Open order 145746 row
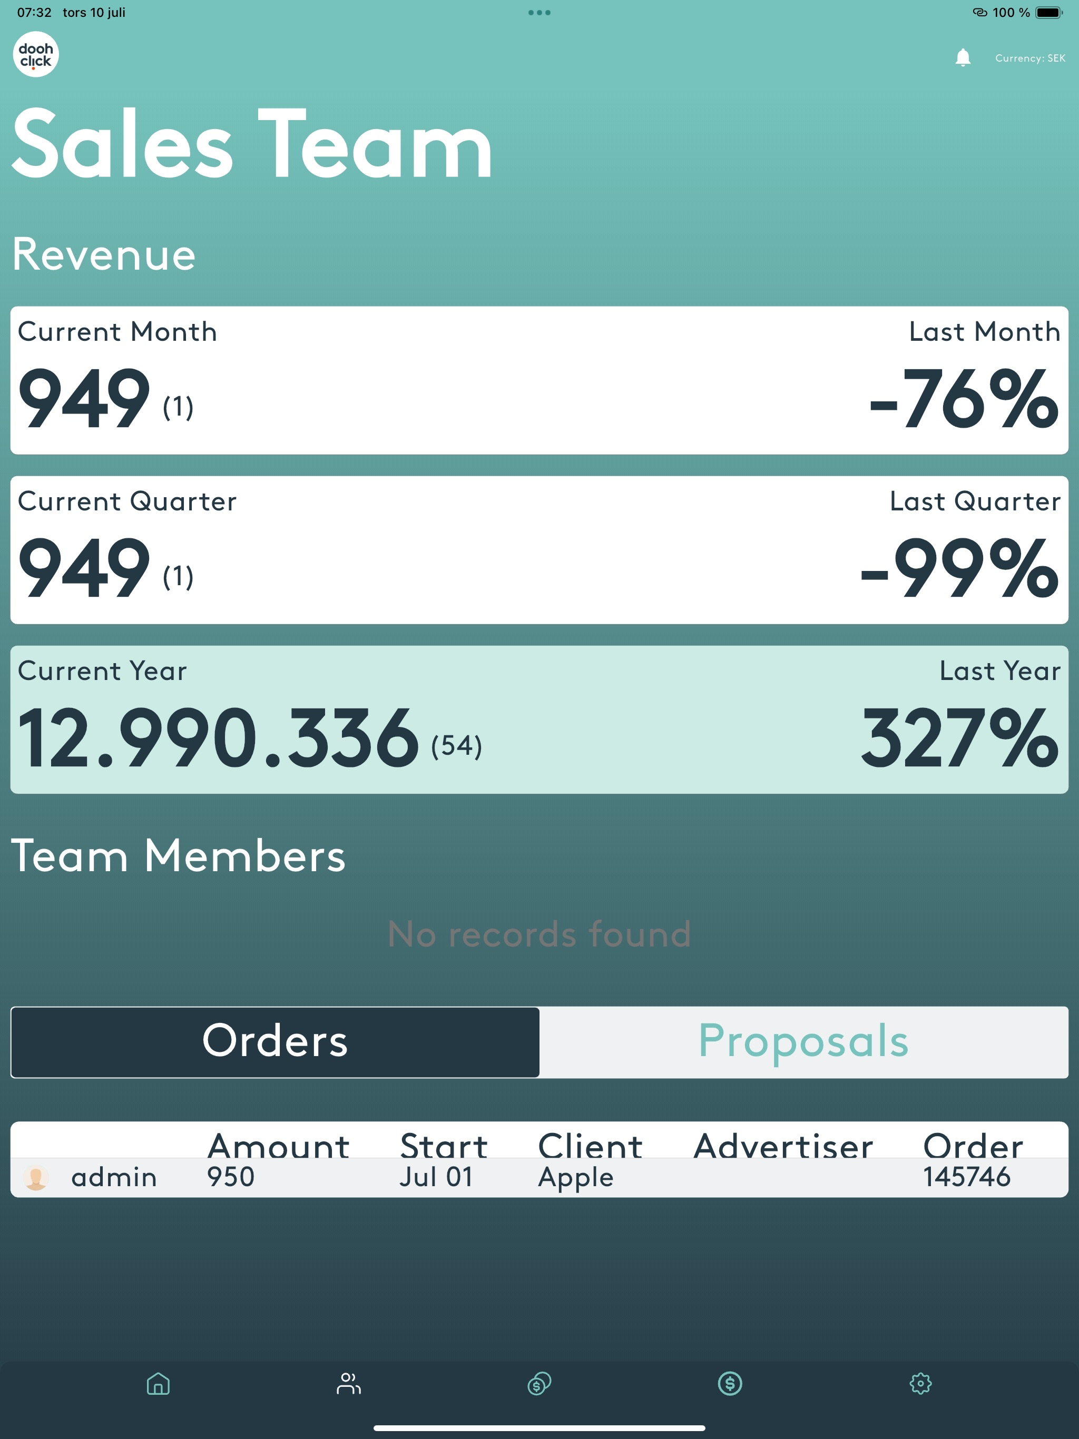This screenshot has width=1079, height=1439. (x=539, y=1177)
